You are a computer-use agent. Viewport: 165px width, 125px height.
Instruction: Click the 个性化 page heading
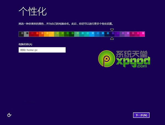32,12
